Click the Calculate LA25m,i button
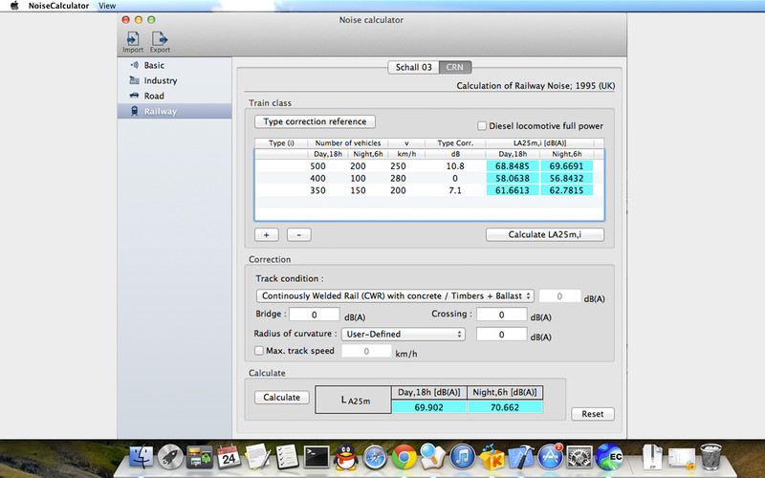765x478 pixels. tap(544, 234)
